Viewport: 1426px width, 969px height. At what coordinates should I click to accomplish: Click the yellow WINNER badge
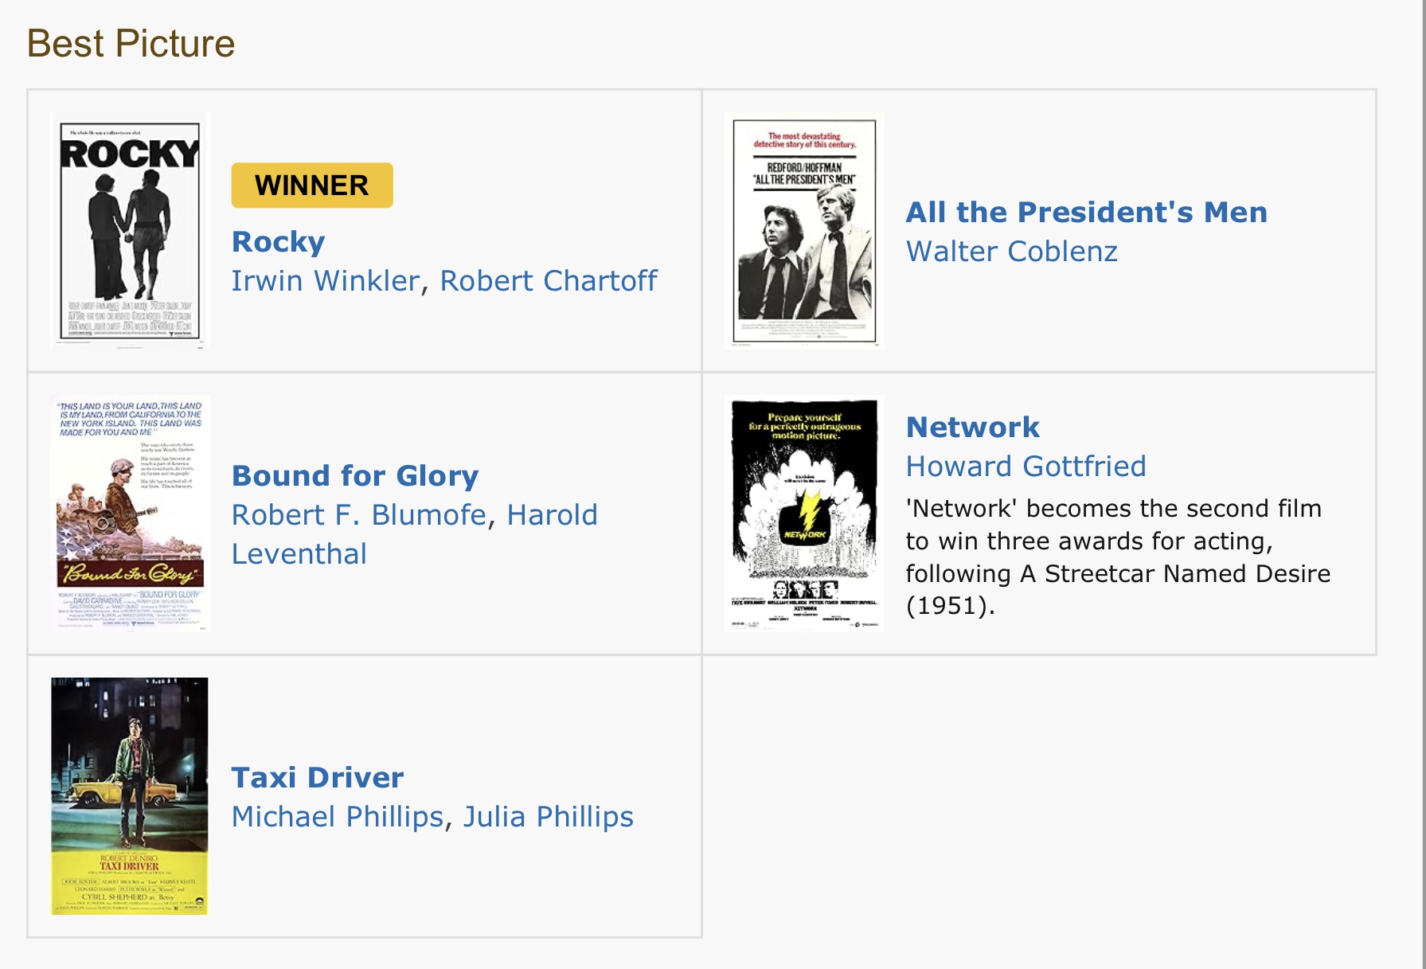[x=311, y=186]
